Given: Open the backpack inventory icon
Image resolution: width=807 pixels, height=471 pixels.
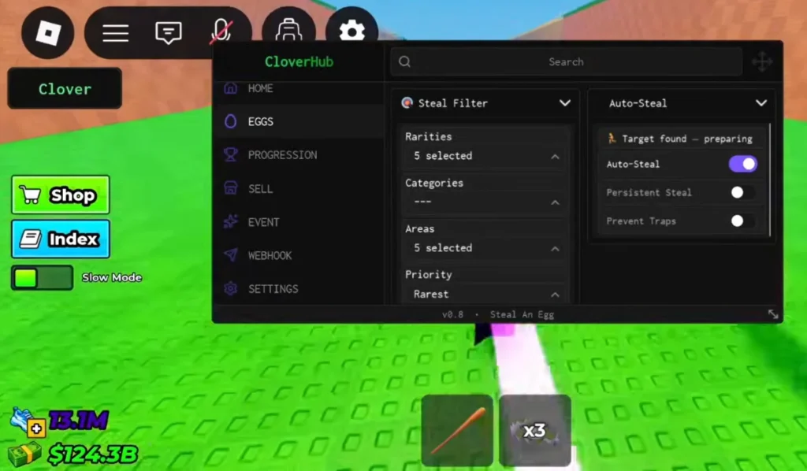Looking at the screenshot, I should click(x=288, y=29).
